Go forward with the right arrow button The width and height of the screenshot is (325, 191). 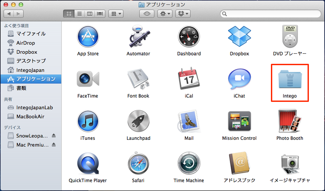18,14
